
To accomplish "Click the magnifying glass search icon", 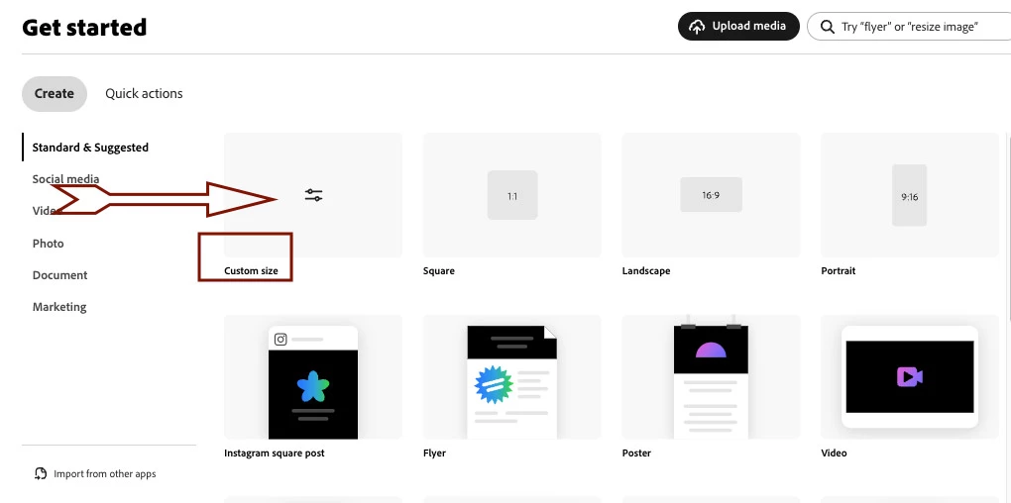I will click(x=828, y=27).
